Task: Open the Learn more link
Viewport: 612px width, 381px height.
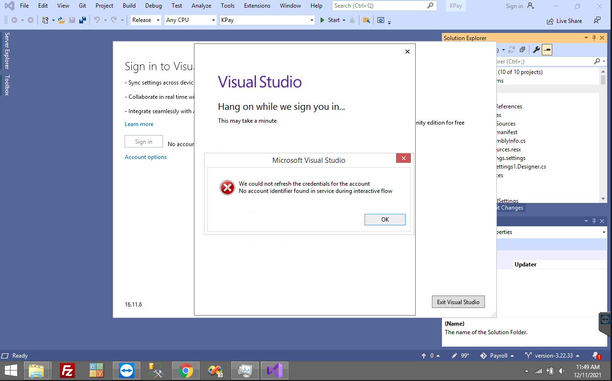Action: coord(139,124)
